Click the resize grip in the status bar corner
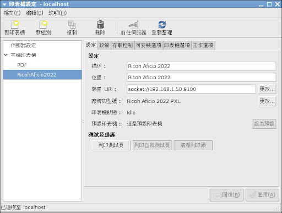This screenshot has width=282, height=213. [279, 207]
